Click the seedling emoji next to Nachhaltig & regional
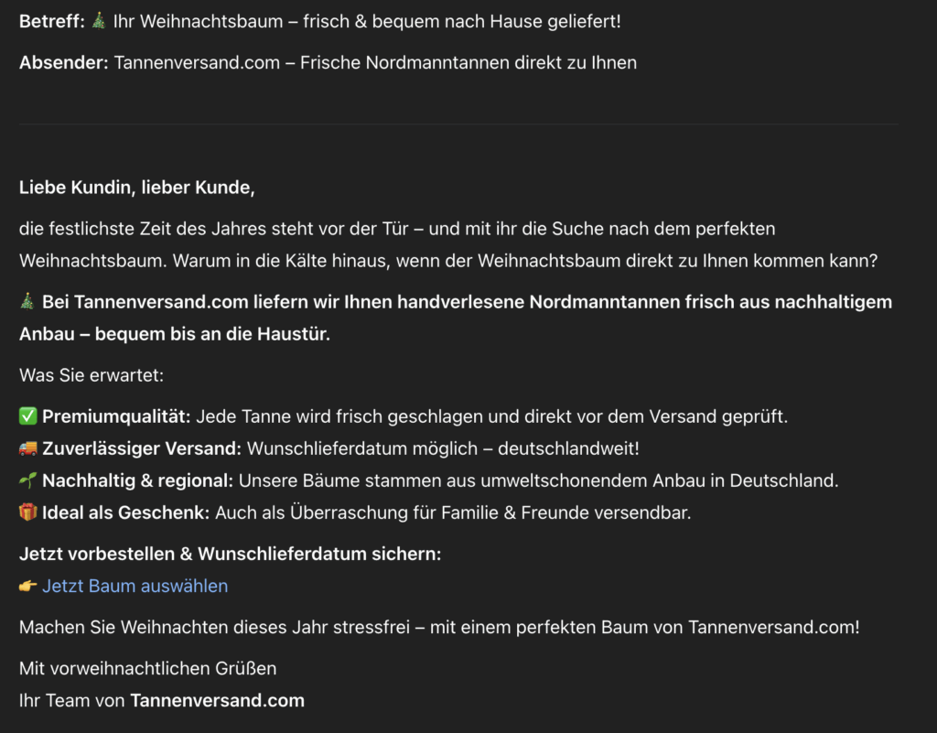Screen dimensions: 937x733 [x=28, y=480]
